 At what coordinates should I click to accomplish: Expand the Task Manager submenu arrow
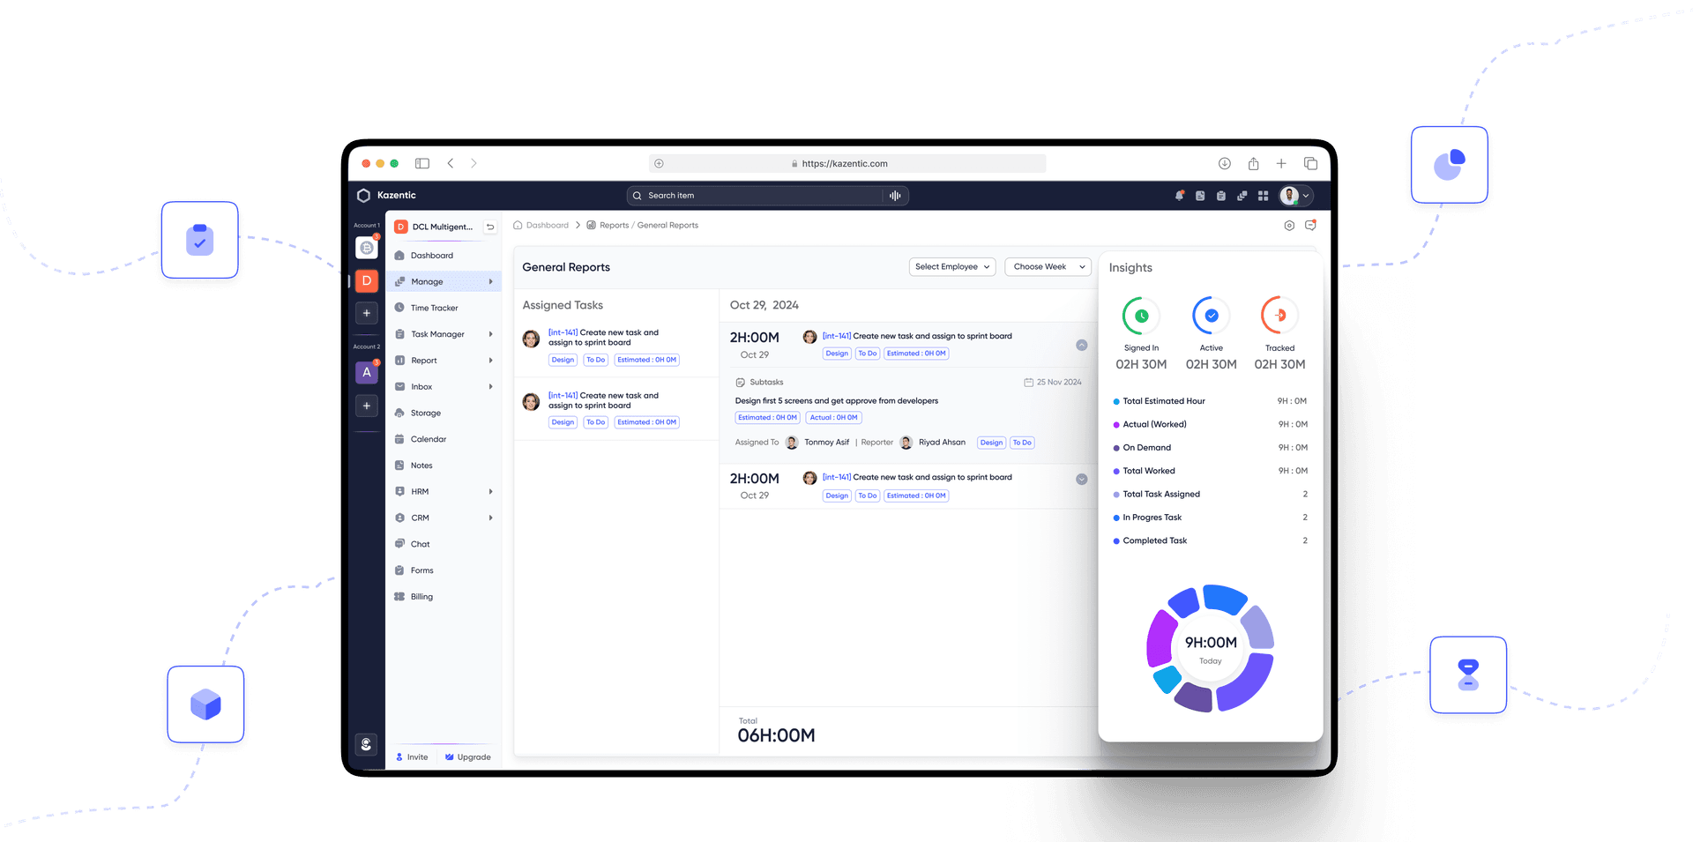pyautogui.click(x=491, y=334)
